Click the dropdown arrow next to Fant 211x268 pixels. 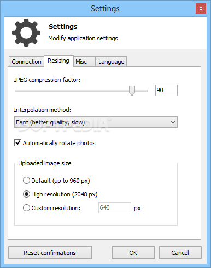click(x=173, y=122)
